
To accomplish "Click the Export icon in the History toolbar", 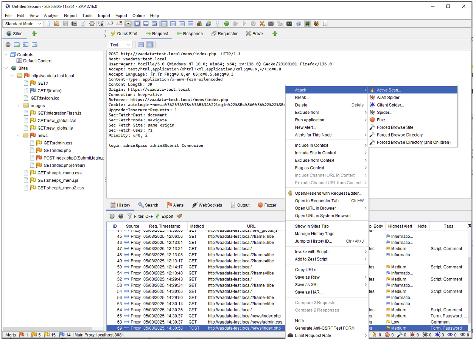I will point(158,216).
